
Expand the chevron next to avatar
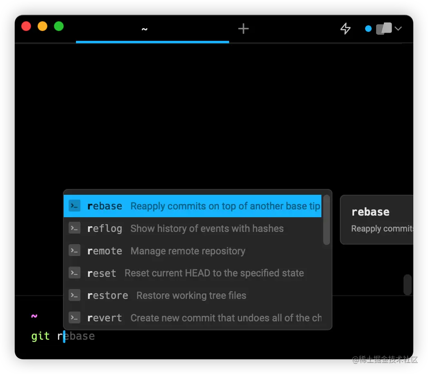tap(398, 28)
